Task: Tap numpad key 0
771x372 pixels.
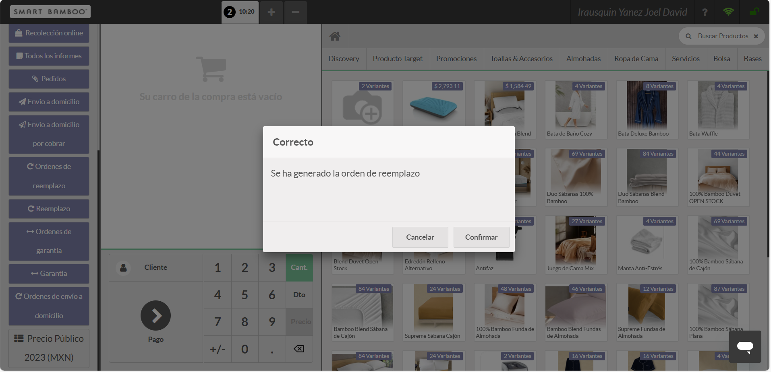Action: click(245, 349)
